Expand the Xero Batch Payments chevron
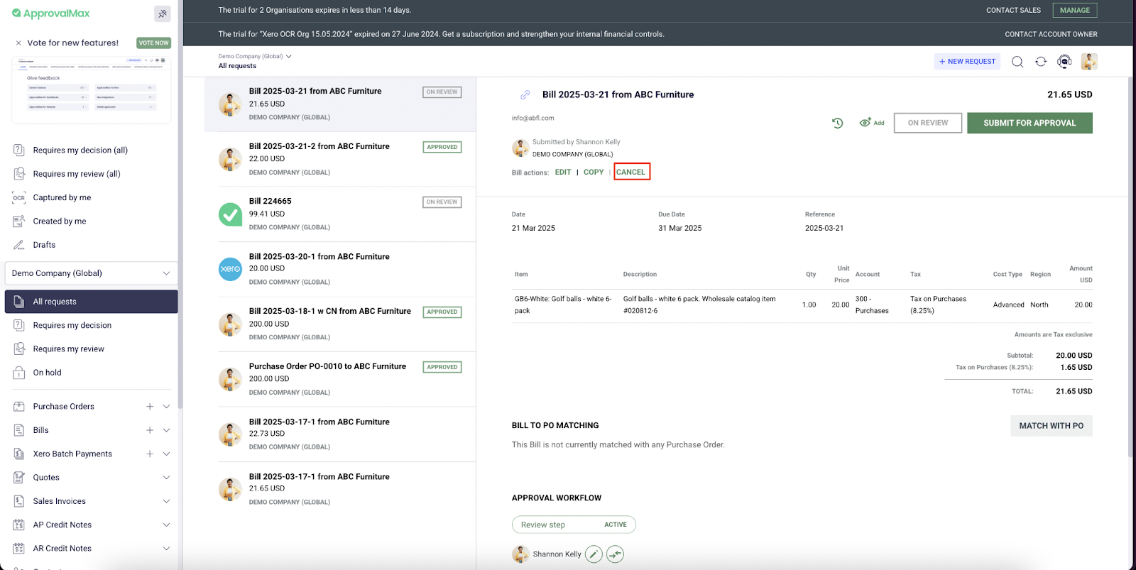1136x570 pixels. [166, 454]
